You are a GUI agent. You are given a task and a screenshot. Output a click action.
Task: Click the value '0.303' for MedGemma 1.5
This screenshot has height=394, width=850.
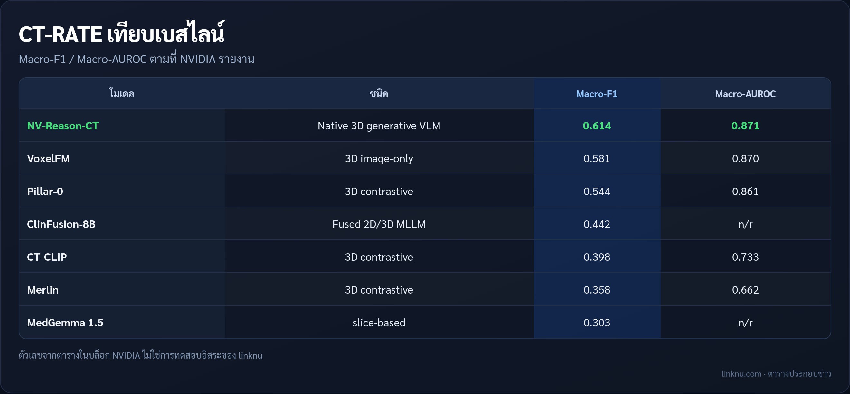597,323
